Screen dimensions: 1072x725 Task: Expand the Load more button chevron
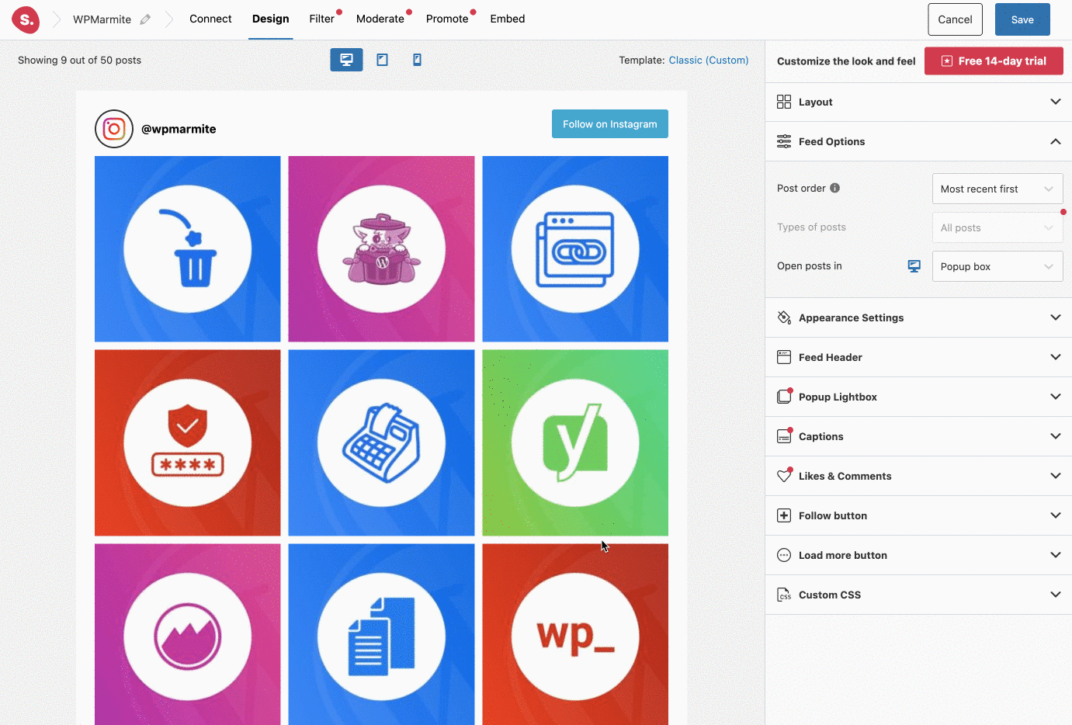[x=1056, y=555]
